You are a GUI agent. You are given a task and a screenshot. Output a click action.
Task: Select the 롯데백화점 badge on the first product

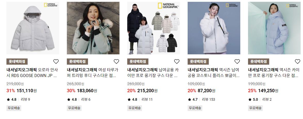point(17,62)
